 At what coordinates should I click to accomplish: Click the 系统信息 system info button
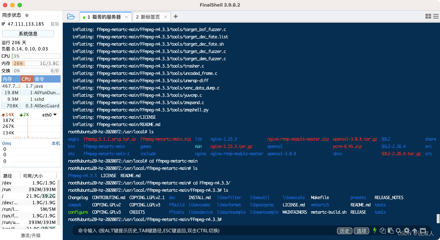click(x=28, y=33)
